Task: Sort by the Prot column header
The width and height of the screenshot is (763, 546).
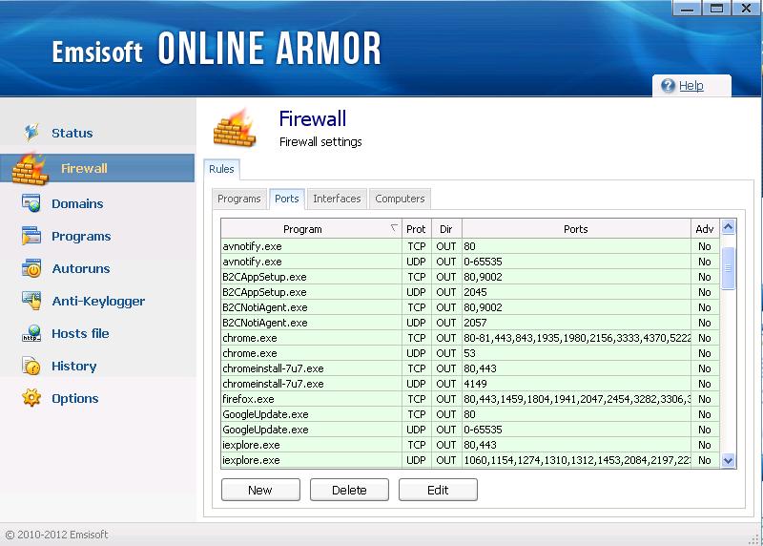Action: coord(417,229)
